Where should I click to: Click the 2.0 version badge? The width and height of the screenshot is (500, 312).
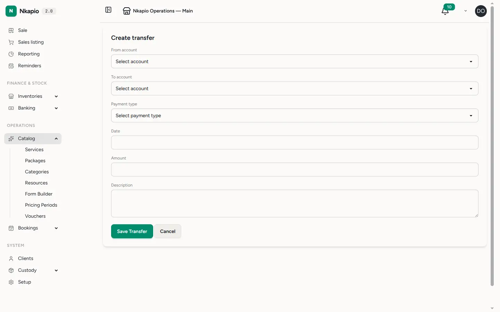(49, 11)
